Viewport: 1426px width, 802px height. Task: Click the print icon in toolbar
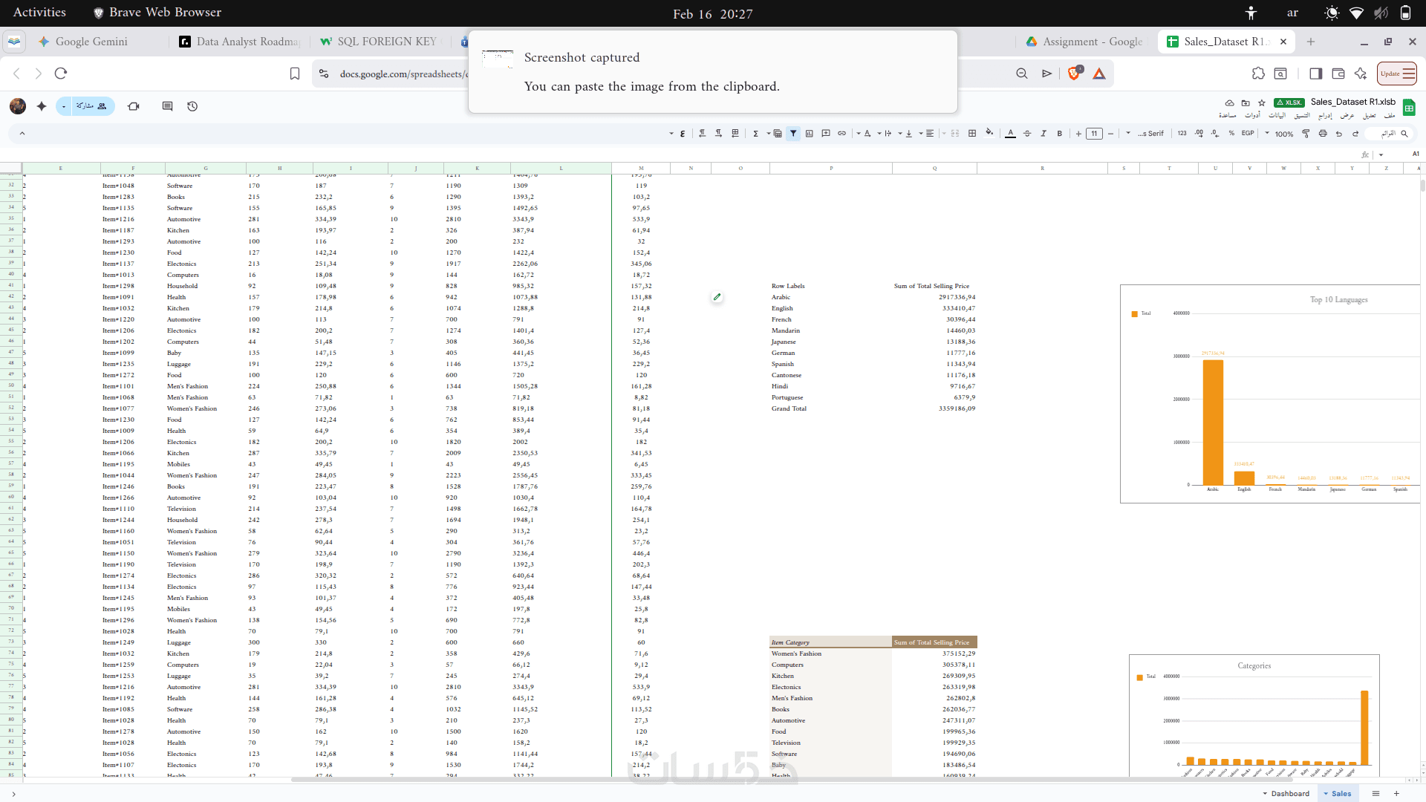(x=1323, y=134)
